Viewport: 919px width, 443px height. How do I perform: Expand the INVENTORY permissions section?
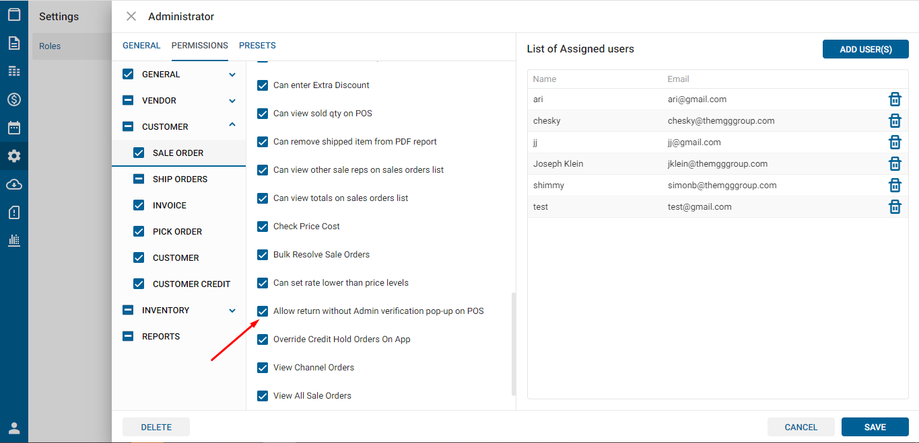click(x=232, y=311)
